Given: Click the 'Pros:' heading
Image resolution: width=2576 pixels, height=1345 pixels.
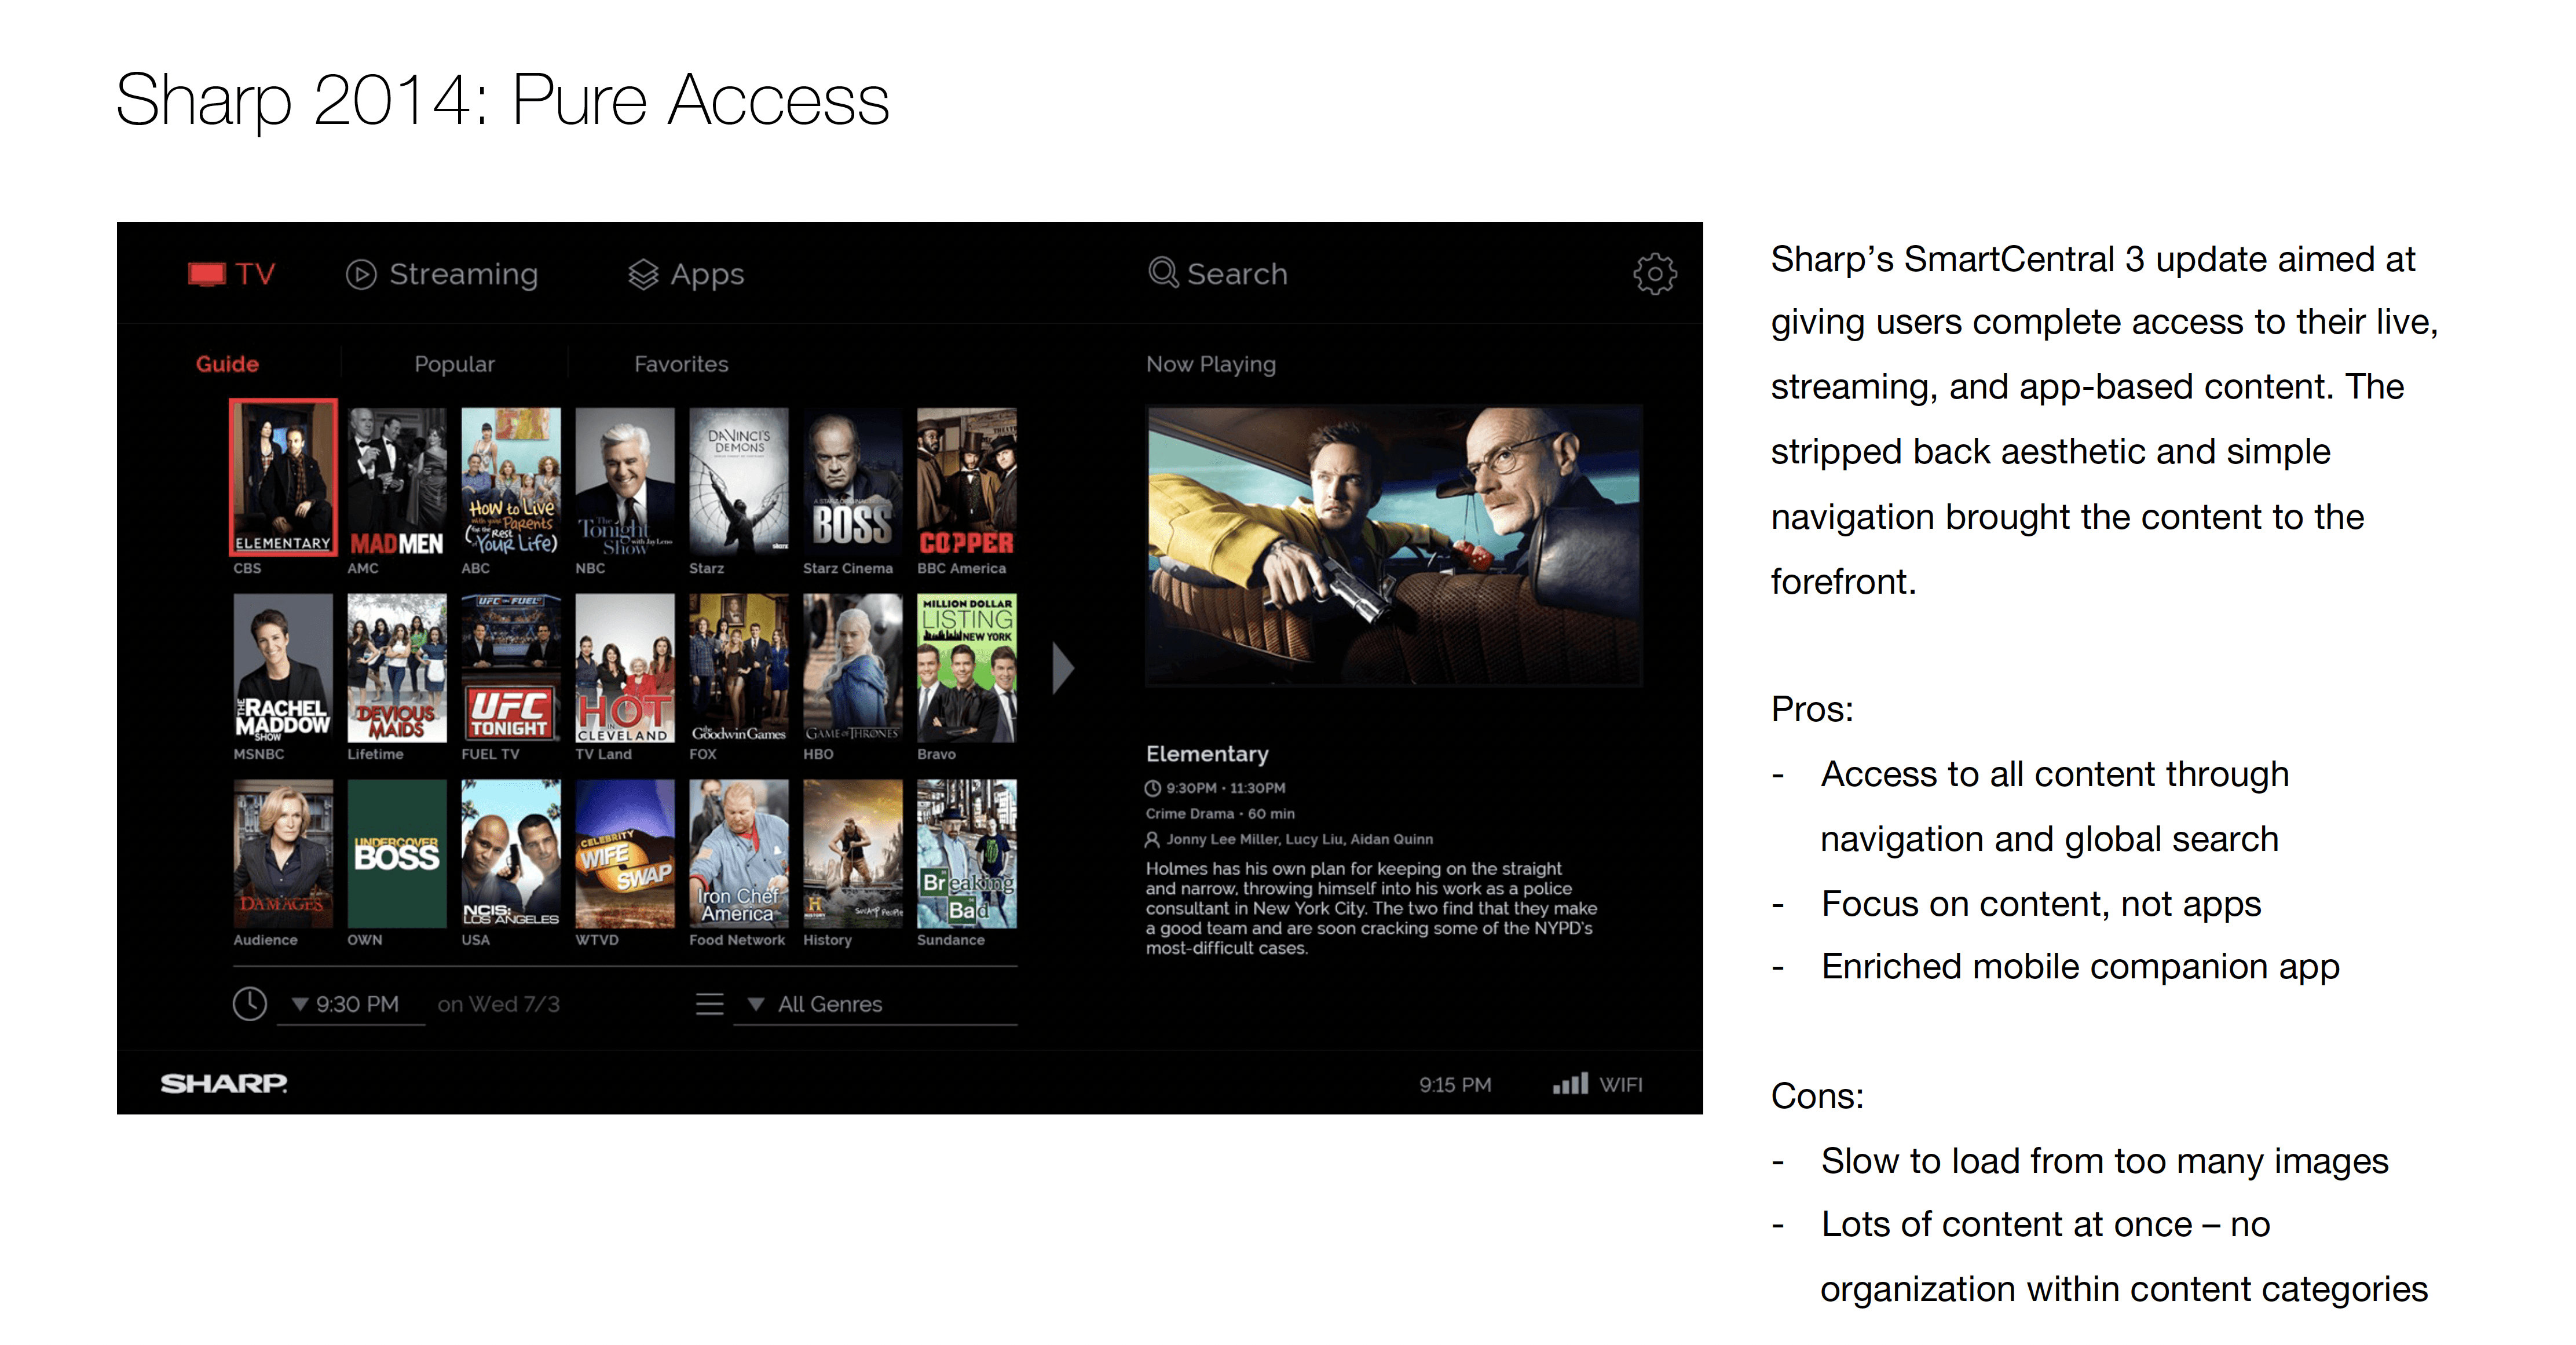Looking at the screenshot, I should click(x=1812, y=709).
